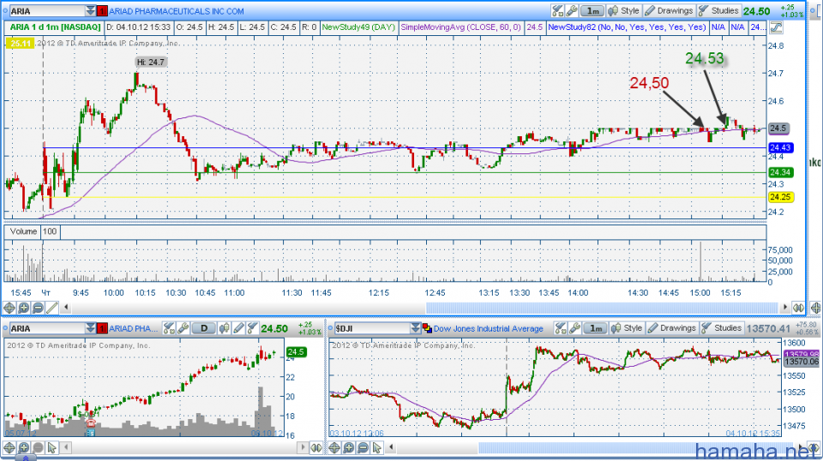Click the 1m timeframe button in top ARIA chart
Image resolution: width=823 pixels, height=461 pixels.
pos(592,10)
